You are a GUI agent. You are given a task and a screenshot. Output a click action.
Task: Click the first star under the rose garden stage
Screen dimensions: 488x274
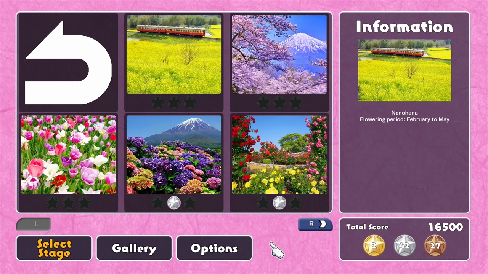point(263,203)
